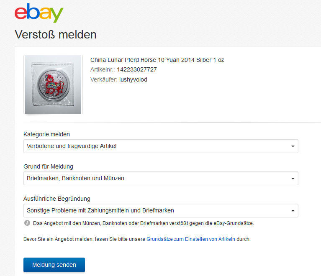This screenshot has width=321, height=276.
Task: Click the info icon beside the policy notice
Action: coord(27,223)
